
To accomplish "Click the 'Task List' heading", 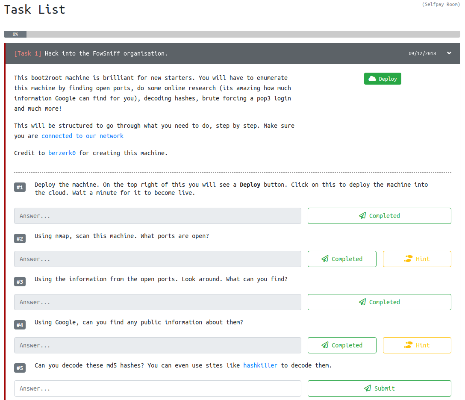I will [35, 9].
